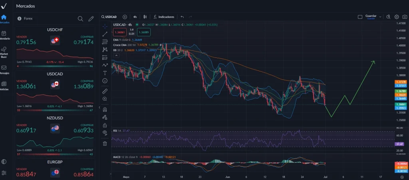409x180 pixels.
Task: Toggle magnet mode for drawings
Action: point(105,109)
